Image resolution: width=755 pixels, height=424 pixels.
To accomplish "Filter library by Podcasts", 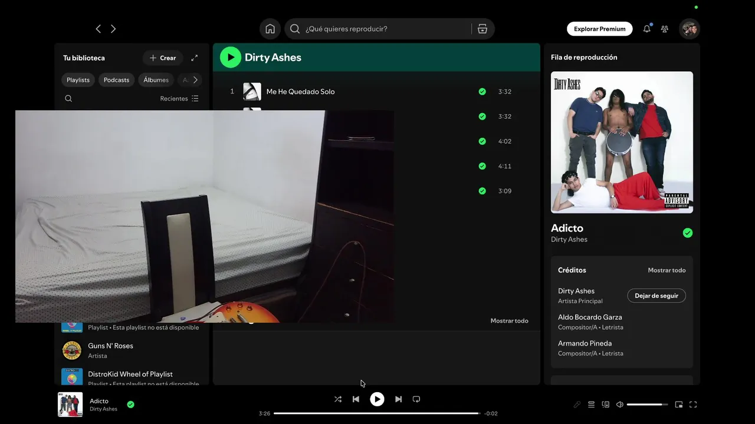I will tap(116, 80).
